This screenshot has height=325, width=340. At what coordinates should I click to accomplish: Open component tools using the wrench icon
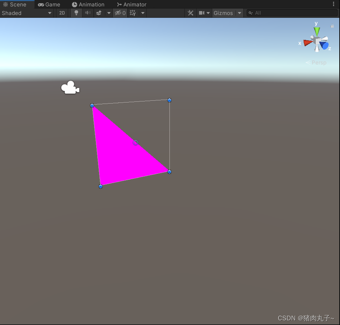point(190,13)
